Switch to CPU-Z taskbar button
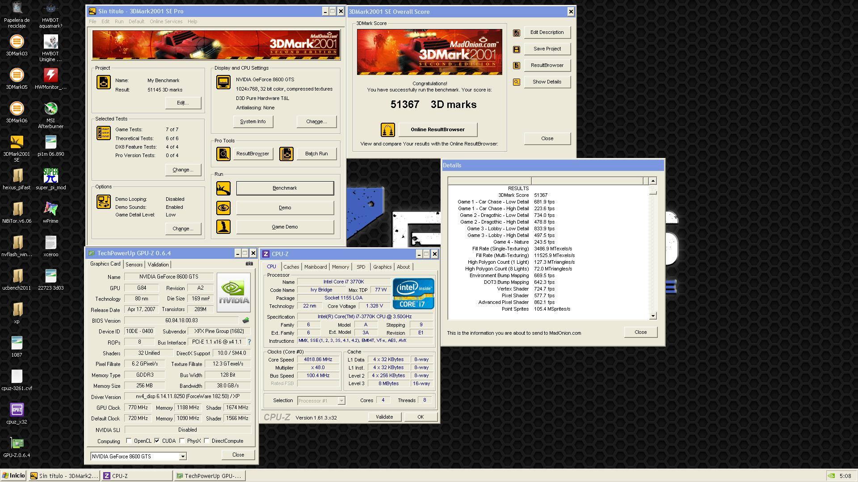 coord(137,476)
